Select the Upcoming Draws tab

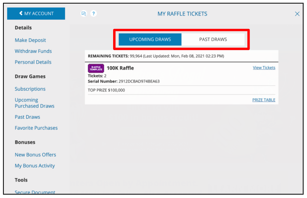point(149,39)
